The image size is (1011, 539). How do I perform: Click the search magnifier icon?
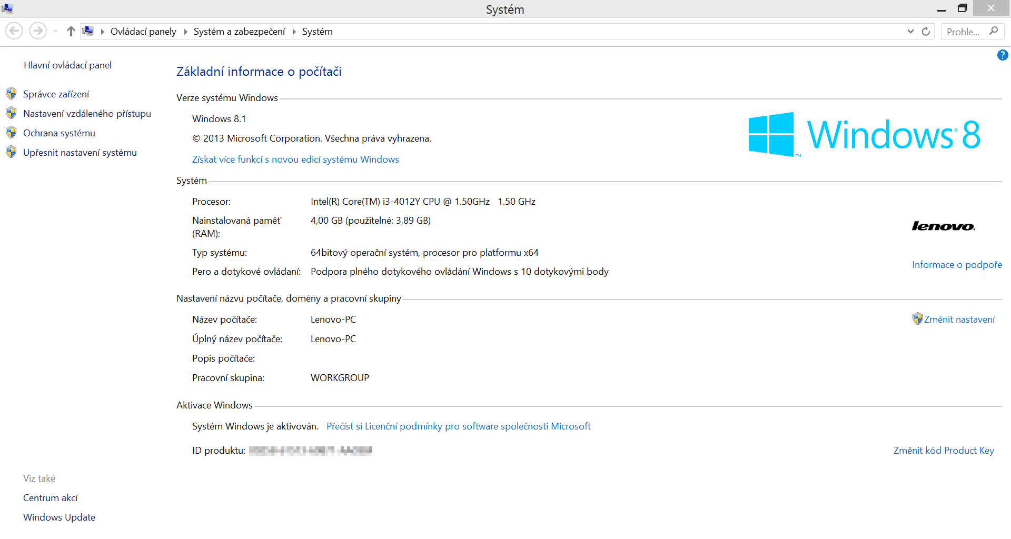(x=993, y=31)
